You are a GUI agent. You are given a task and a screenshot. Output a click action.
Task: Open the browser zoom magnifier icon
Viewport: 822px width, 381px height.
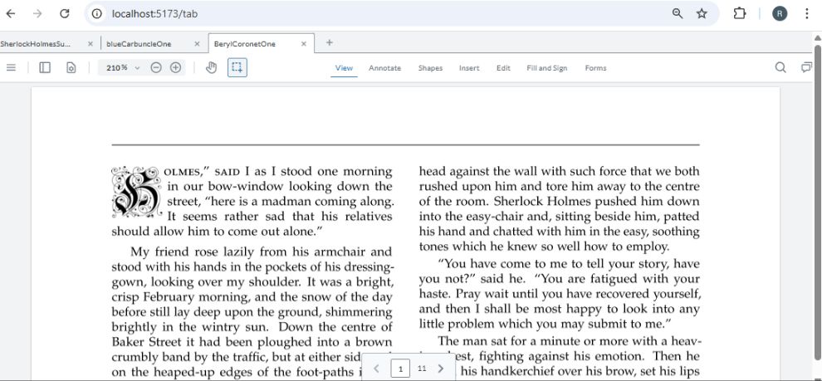tap(678, 13)
